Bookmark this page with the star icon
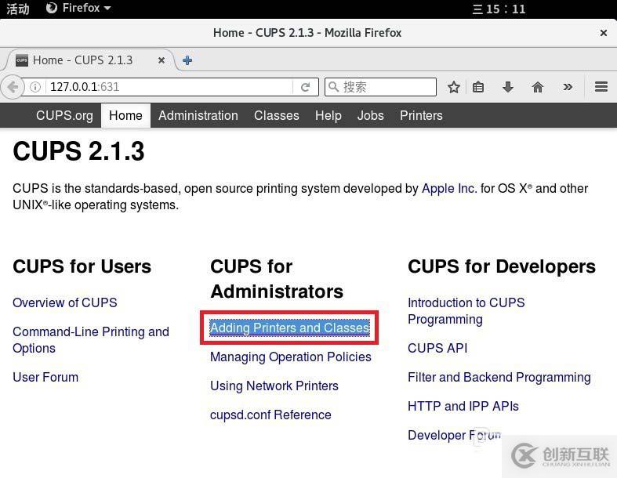The image size is (617, 478). click(x=454, y=87)
